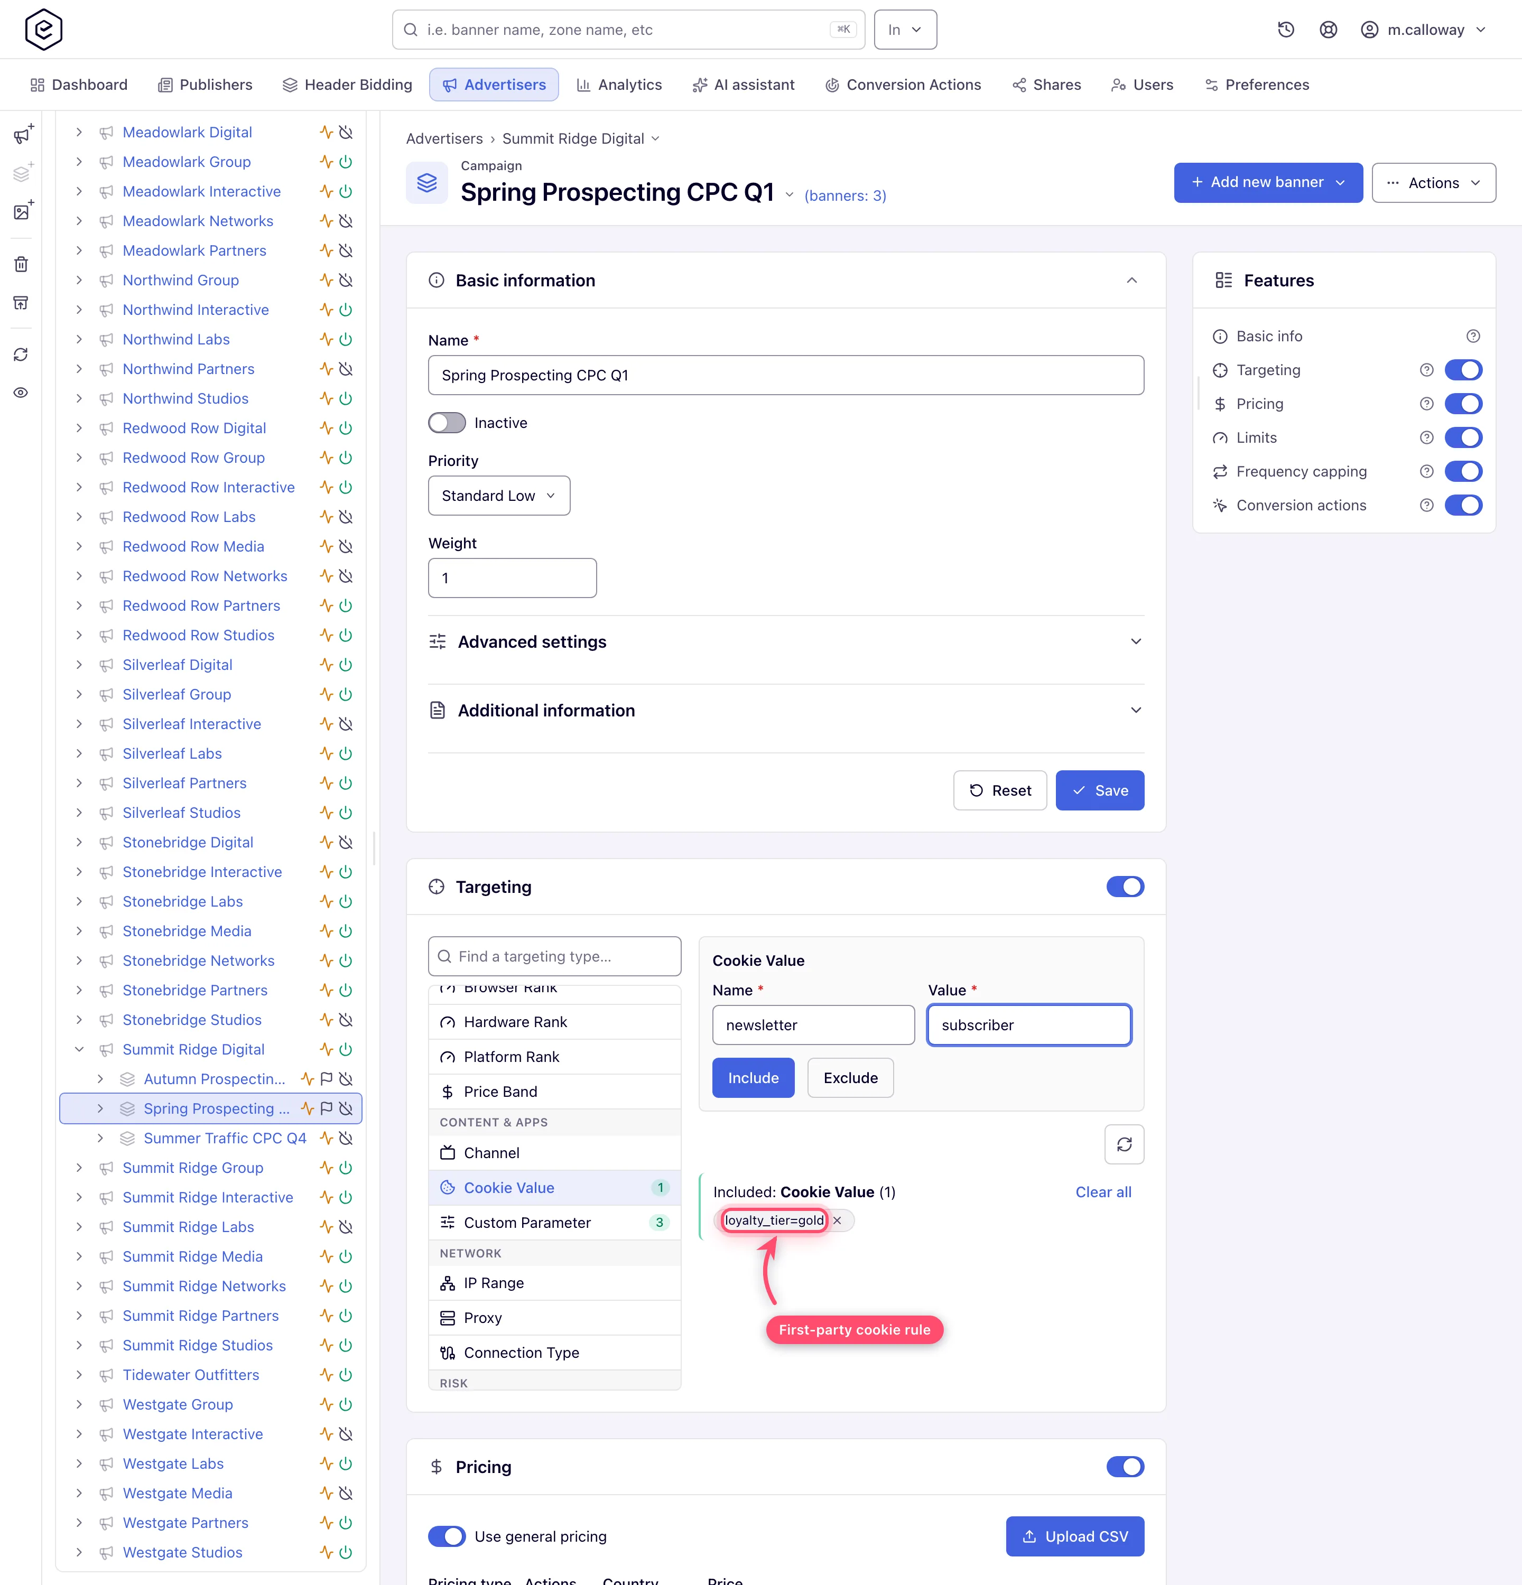The image size is (1522, 1585).
Task: Open the Priority Standard Low dropdown
Action: pos(499,496)
